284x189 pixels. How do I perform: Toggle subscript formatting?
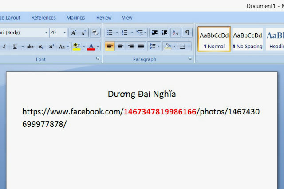[x=41, y=47]
